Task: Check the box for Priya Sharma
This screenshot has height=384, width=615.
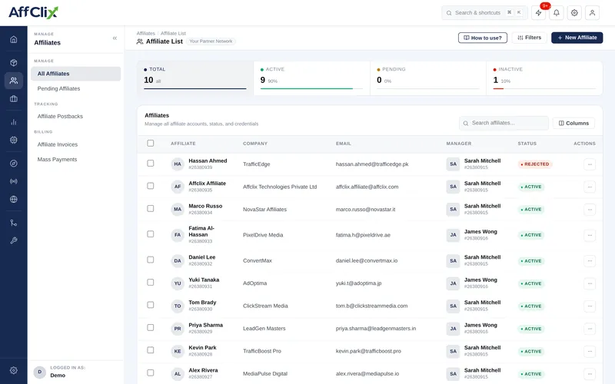Action: [150, 328]
